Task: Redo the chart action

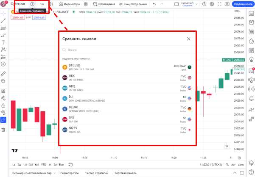Action: pyautogui.click(x=162, y=4)
